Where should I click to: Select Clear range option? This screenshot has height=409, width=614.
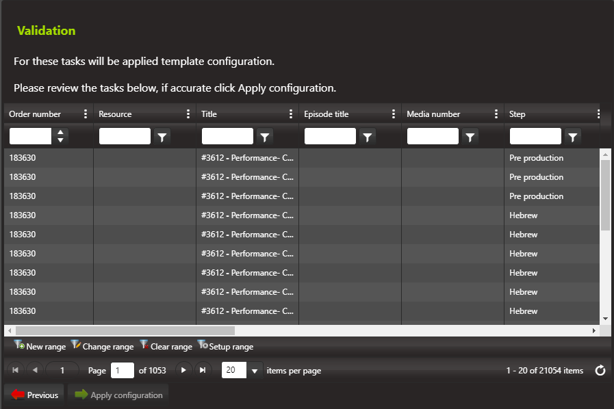(x=166, y=347)
